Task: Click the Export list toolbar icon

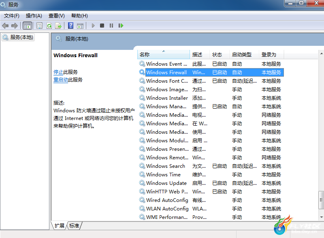Action: point(58,26)
